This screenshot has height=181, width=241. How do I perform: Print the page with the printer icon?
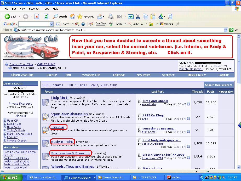coord(111,16)
